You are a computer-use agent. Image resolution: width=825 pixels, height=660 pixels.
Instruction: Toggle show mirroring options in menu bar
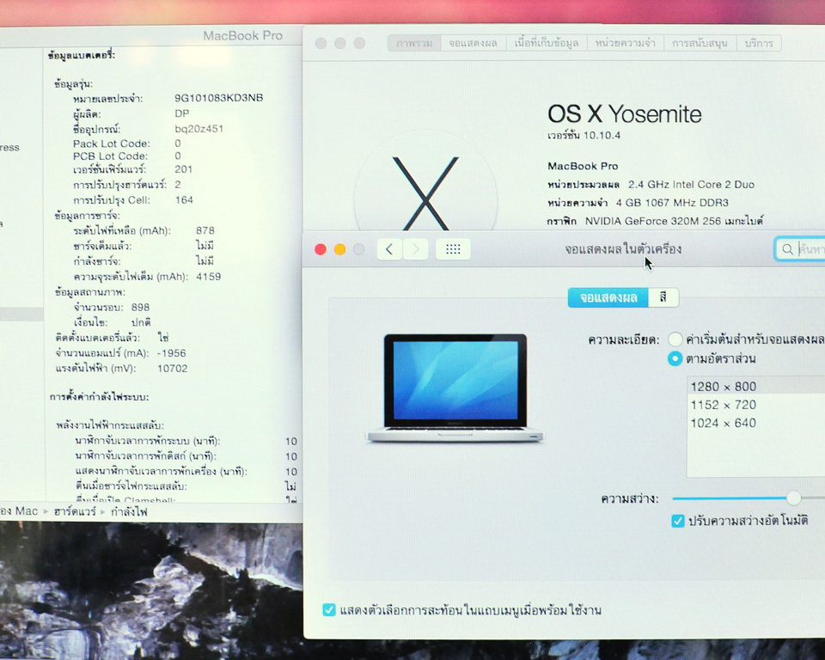tap(329, 610)
